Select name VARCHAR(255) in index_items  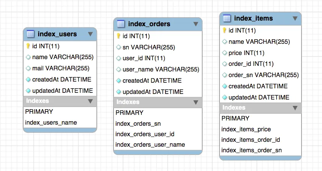[260, 42]
